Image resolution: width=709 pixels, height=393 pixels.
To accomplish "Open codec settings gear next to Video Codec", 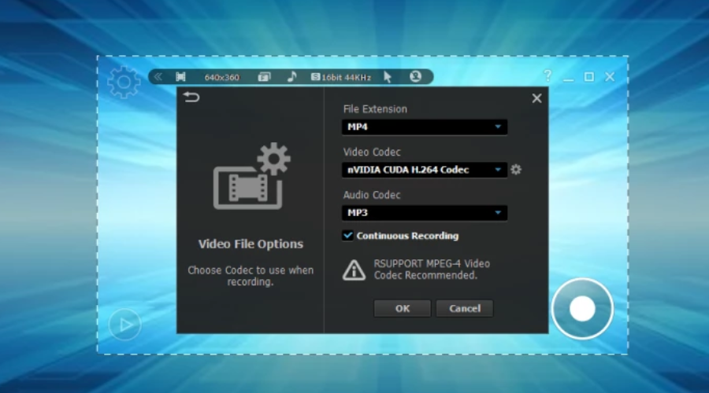I will (516, 170).
